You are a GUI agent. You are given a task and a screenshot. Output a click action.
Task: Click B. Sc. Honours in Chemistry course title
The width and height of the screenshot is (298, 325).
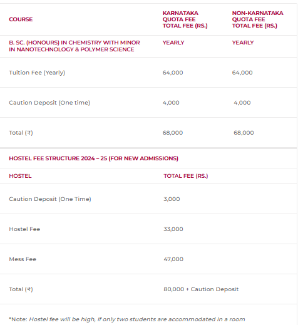click(74, 46)
